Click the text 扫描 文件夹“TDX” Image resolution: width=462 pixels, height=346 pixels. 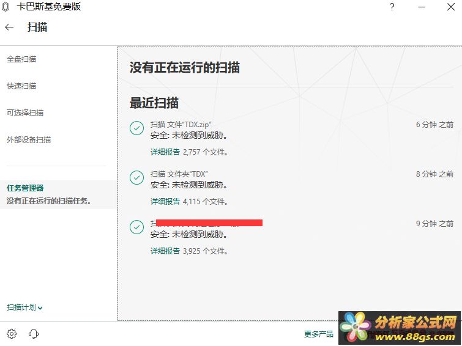(179, 174)
